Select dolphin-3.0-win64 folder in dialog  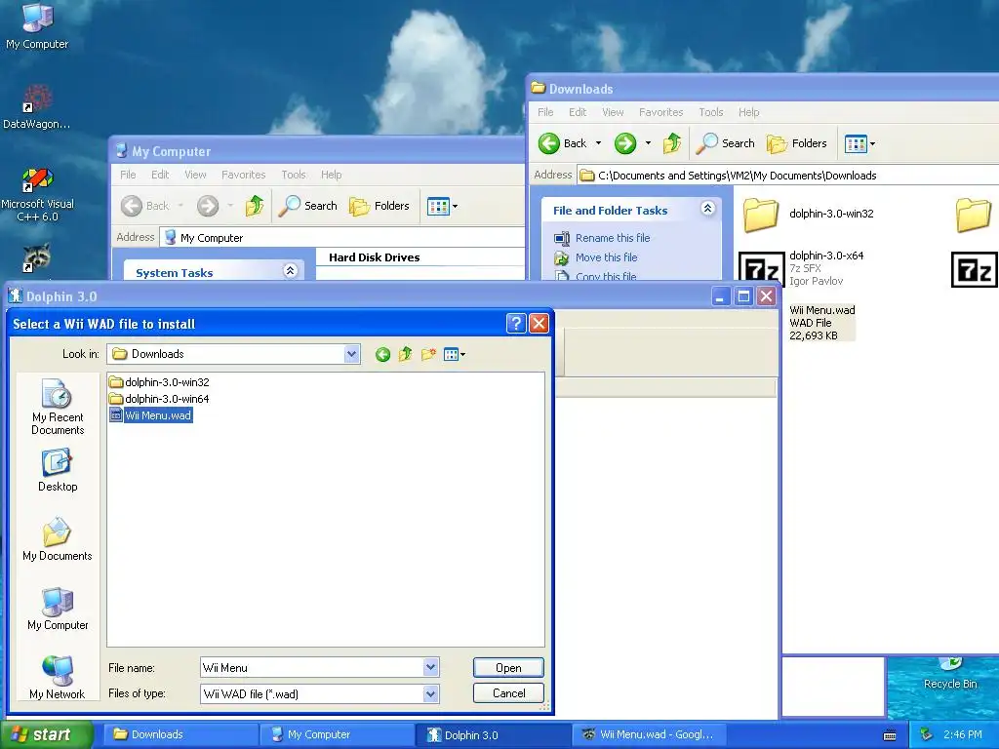point(159,399)
